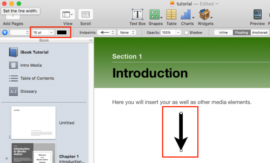Click the body text paragraph
Viewport: 270px width, 163px height.
click(182, 102)
